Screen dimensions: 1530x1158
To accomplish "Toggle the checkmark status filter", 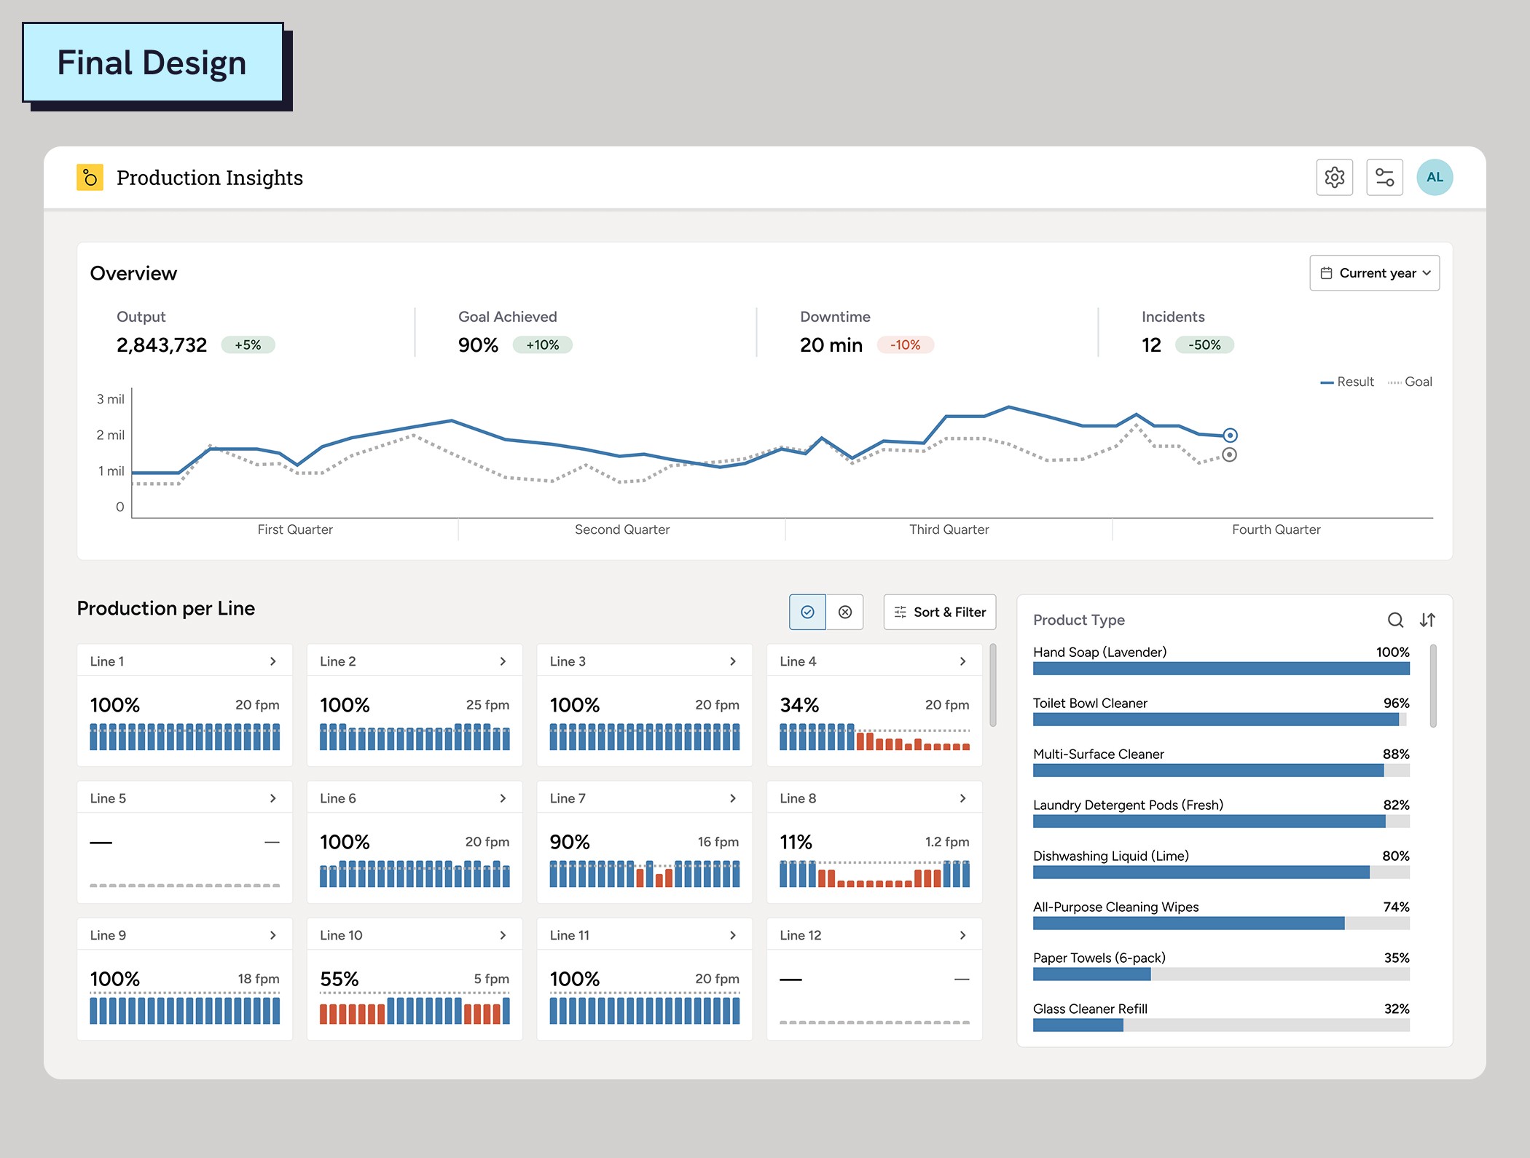I will click(x=807, y=612).
